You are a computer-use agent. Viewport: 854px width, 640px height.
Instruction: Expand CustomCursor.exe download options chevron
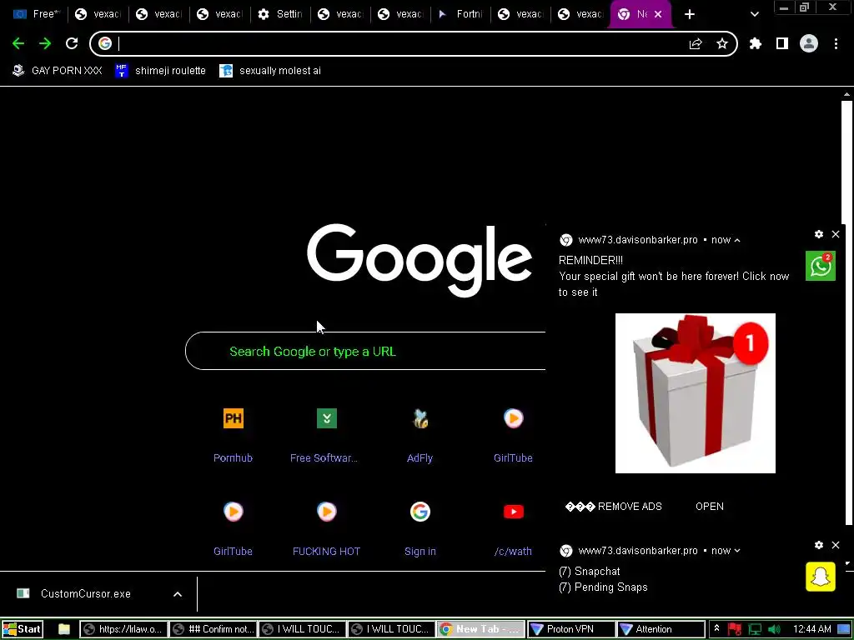pos(178,594)
